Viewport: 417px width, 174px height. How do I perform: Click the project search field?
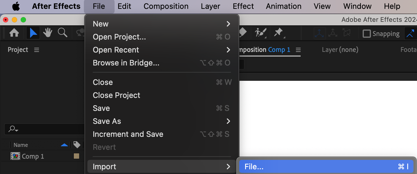point(44,129)
